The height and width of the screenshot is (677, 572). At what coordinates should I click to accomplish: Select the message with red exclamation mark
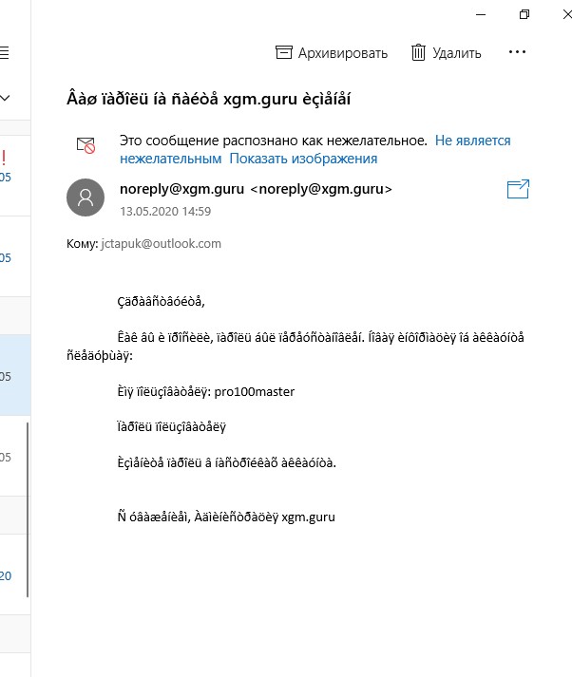15,176
